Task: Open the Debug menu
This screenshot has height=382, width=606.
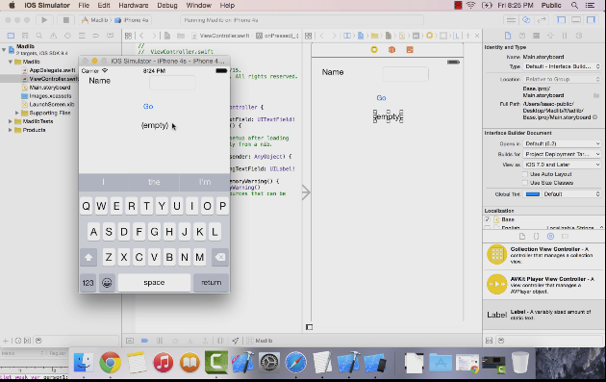Action: click(167, 6)
